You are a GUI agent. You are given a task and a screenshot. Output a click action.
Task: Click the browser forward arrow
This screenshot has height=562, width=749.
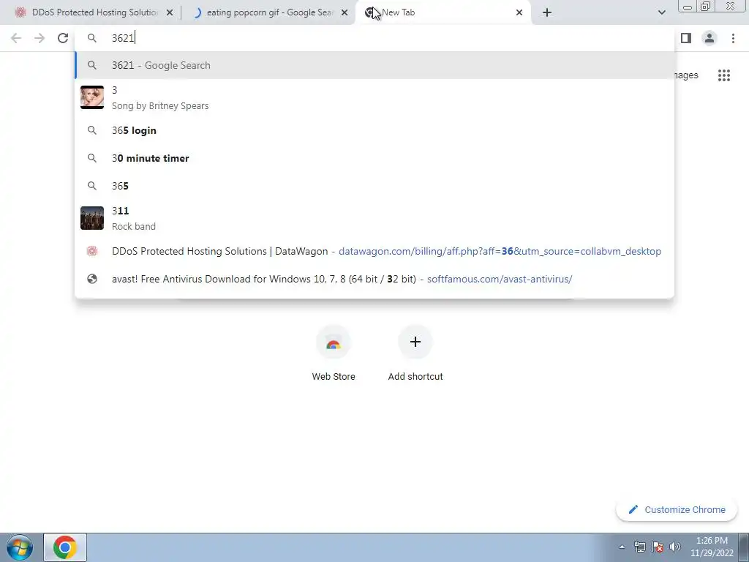pos(39,38)
